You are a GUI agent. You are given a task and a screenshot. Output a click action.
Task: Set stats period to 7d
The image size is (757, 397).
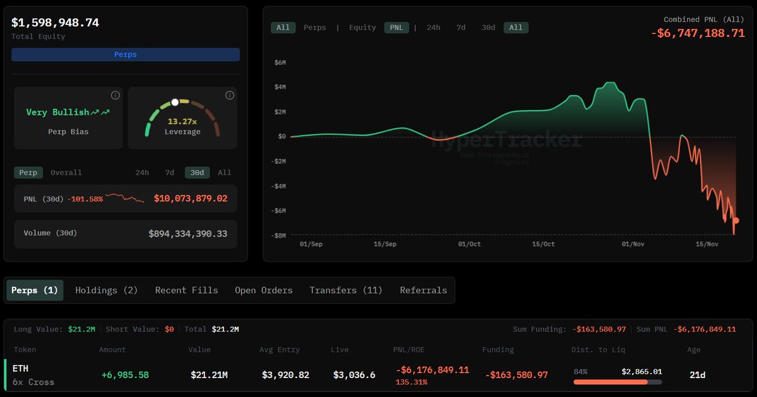(170, 173)
